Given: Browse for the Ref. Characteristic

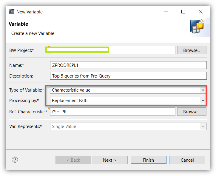Looking at the screenshot, I should tap(192, 112).
